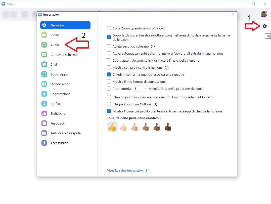The width and height of the screenshot is (271, 204).
Task: Switch to the Statistiche section
Action: point(58,114)
